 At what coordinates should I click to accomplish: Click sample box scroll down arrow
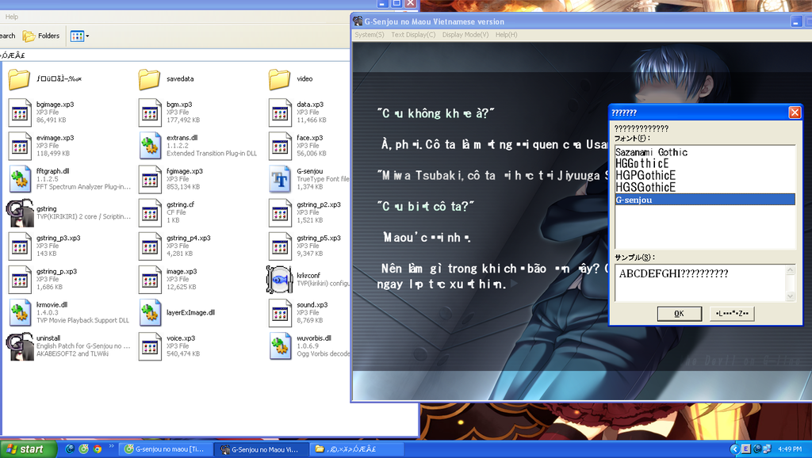791,296
